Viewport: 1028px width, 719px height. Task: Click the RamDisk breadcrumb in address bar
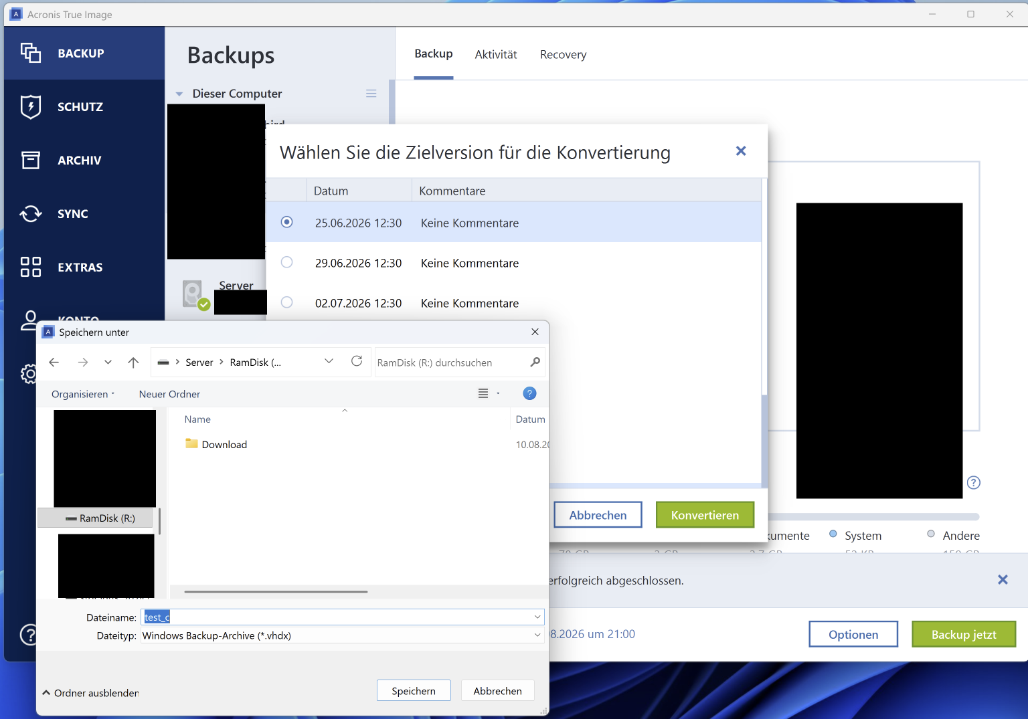(x=255, y=363)
